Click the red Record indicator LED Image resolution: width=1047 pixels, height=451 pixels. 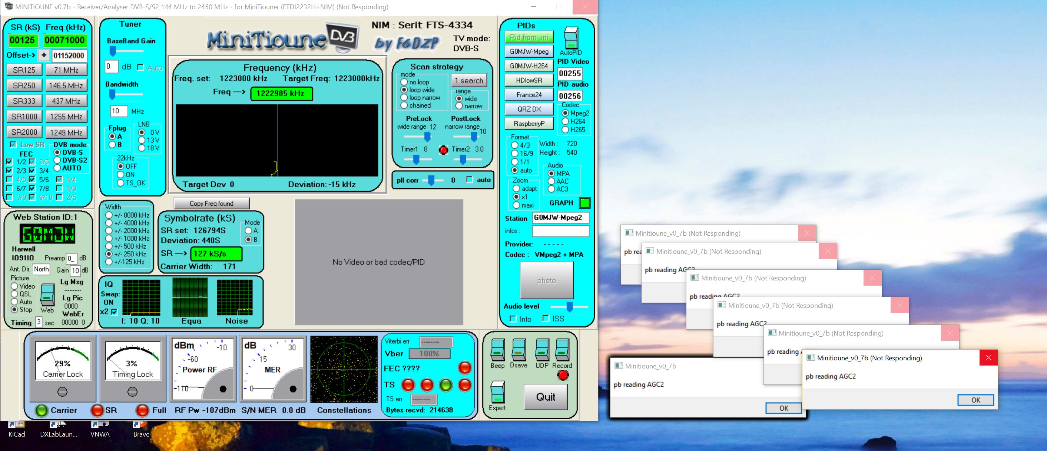click(x=563, y=376)
